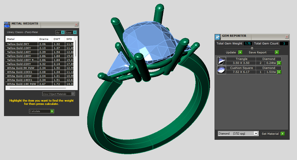Toggle the GV library switch
Viewport: 297px width, 160px height.
pos(63,32)
